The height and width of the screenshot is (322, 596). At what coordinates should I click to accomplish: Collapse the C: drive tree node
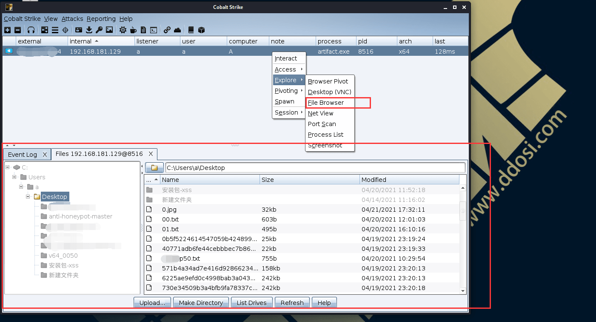[x=8, y=167]
